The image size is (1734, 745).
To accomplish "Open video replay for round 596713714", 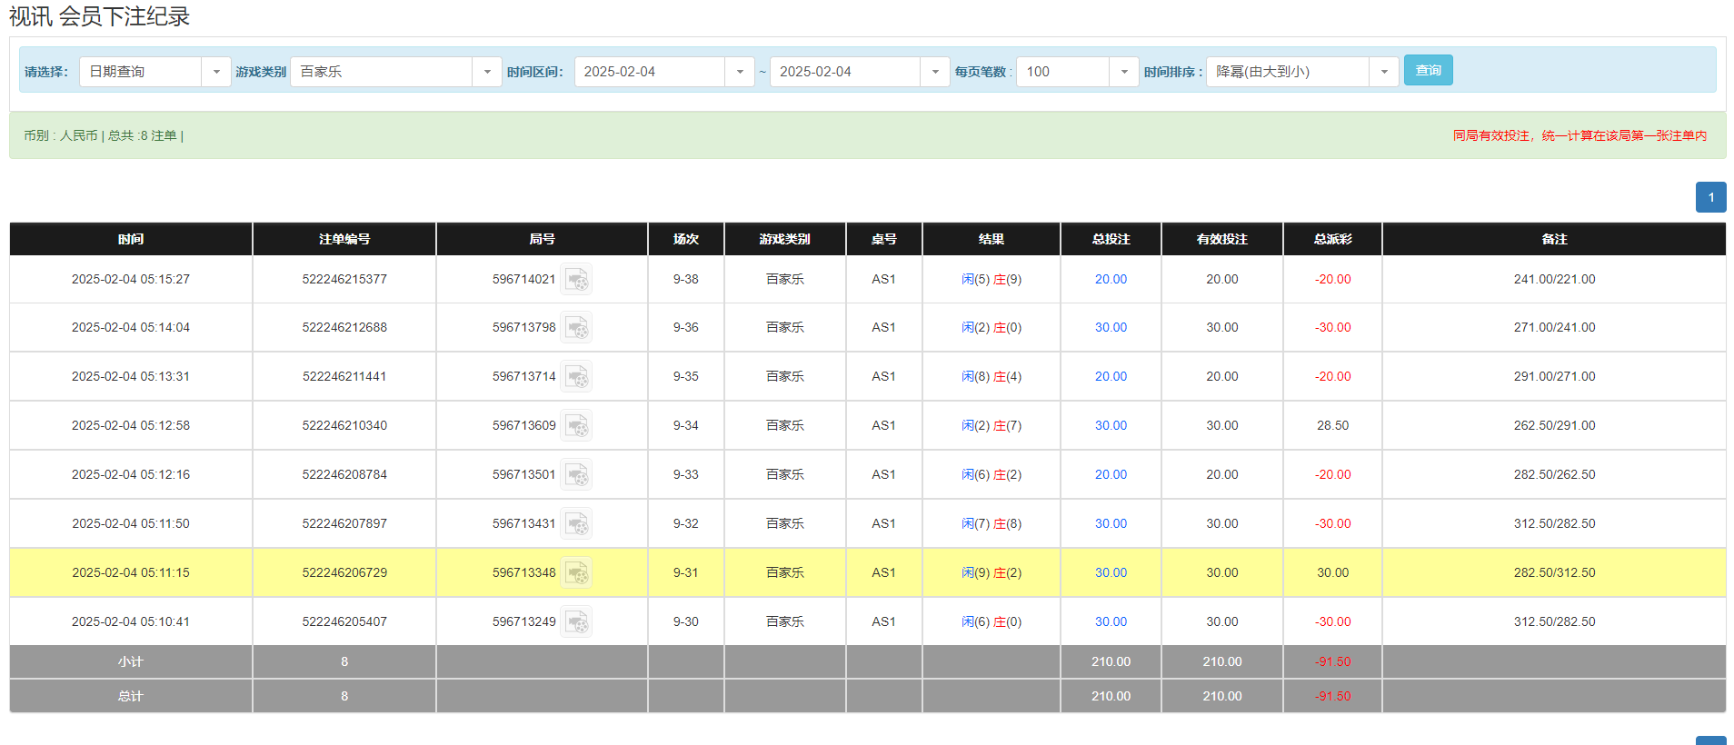I will click(x=576, y=377).
